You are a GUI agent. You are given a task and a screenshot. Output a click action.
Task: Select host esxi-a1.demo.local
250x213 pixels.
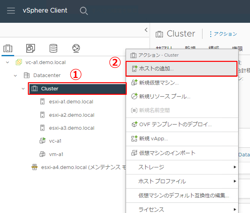pyautogui.click(x=71, y=102)
